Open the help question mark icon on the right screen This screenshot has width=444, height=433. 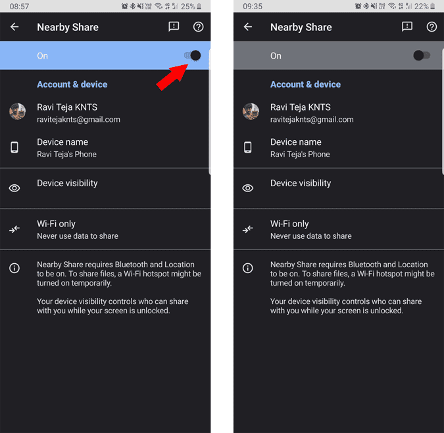(432, 27)
